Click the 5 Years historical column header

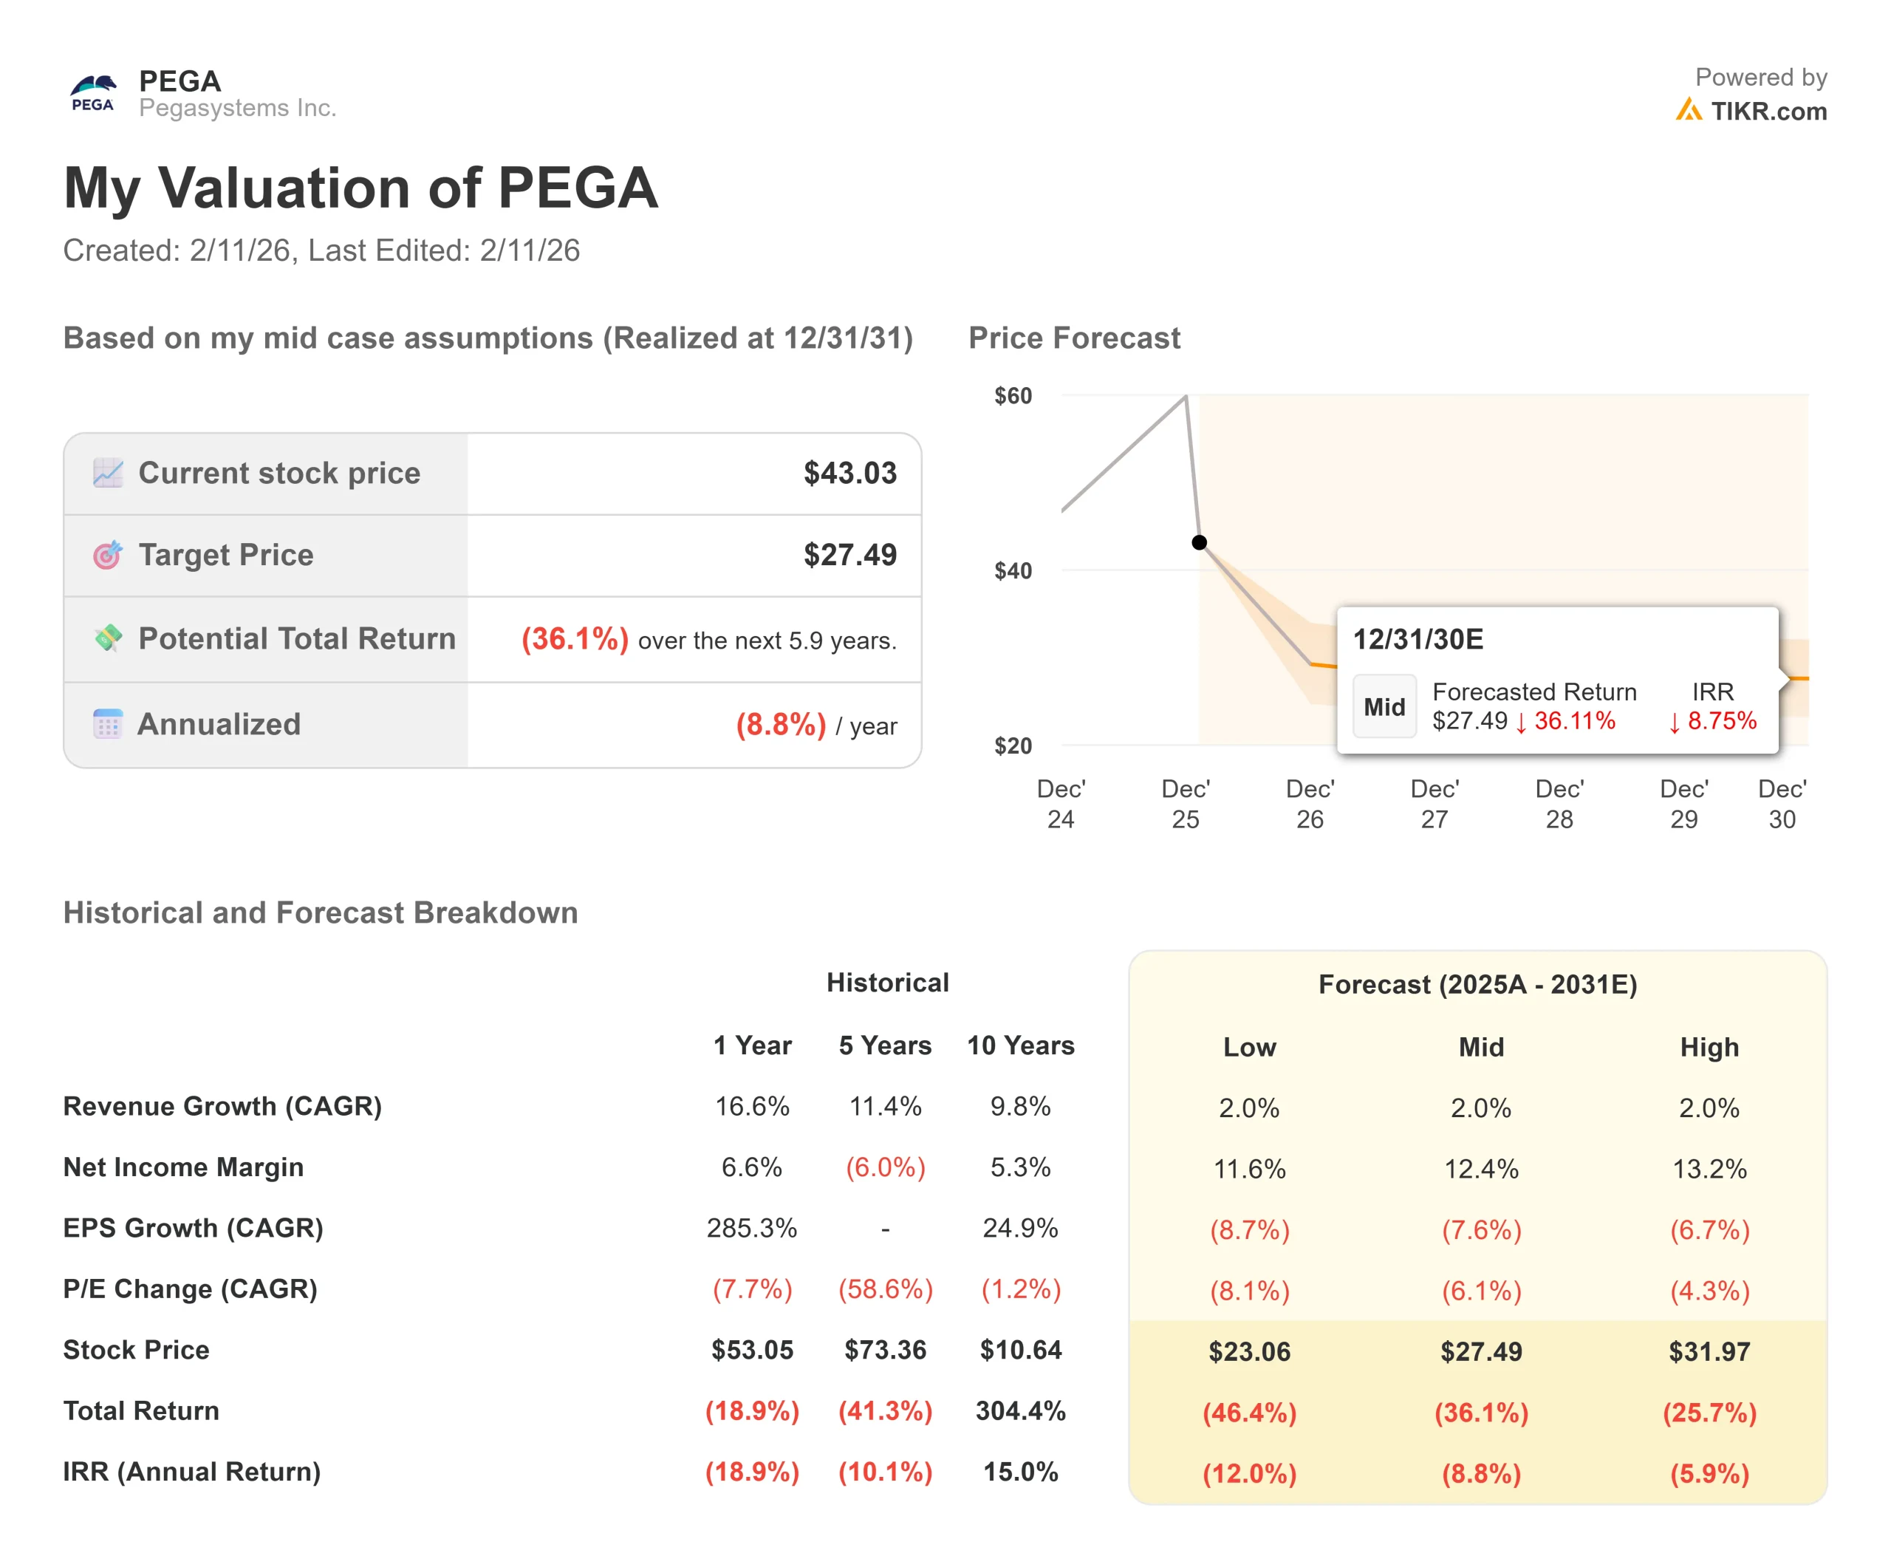(x=885, y=1045)
